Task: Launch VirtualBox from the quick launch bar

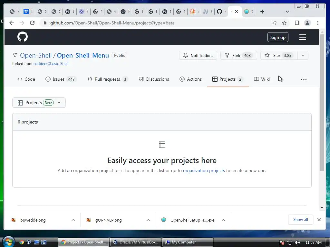Action: click(x=29, y=242)
